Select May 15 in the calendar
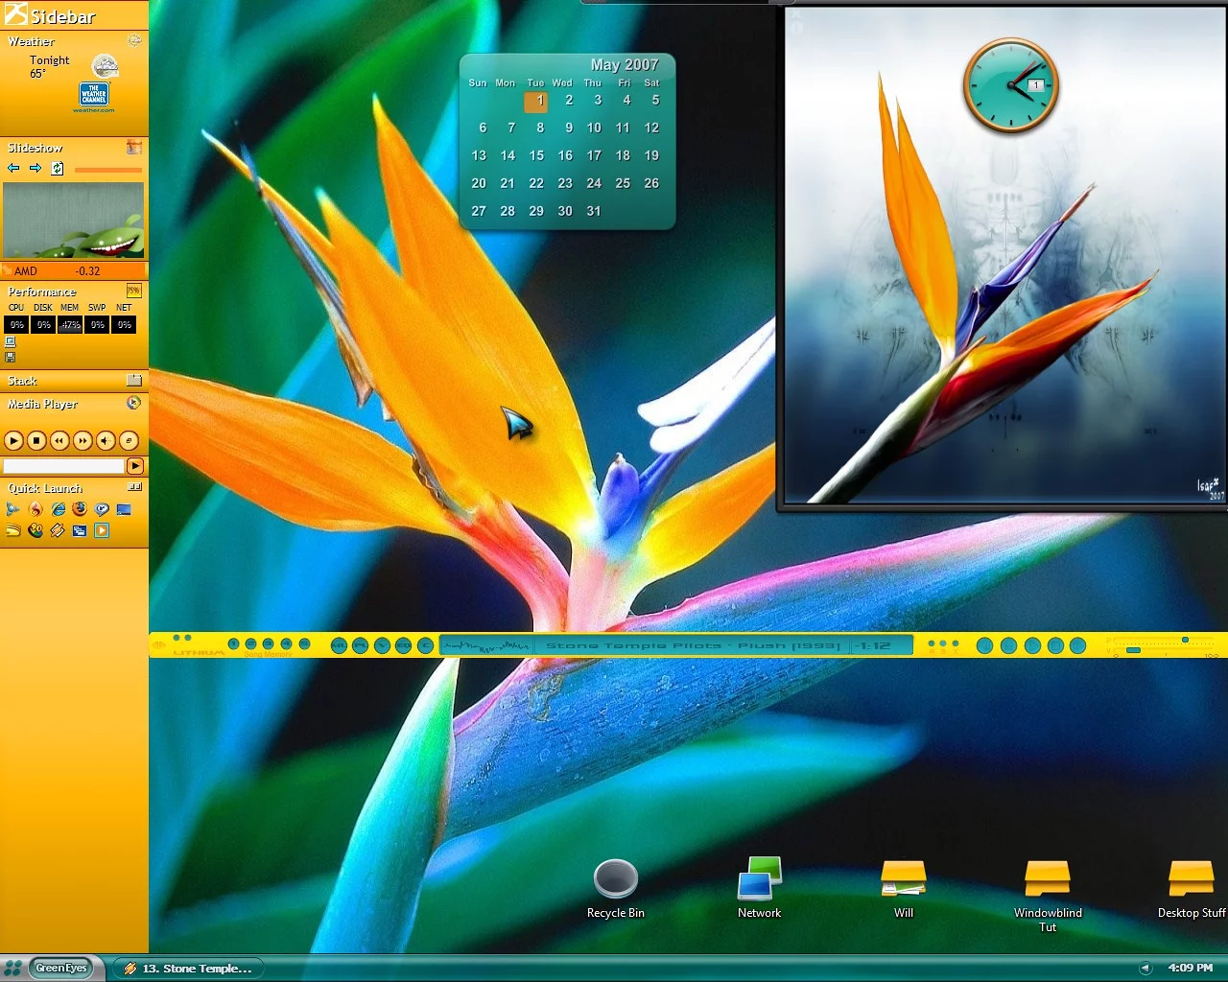This screenshot has width=1228, height=982. click(536, 155)
